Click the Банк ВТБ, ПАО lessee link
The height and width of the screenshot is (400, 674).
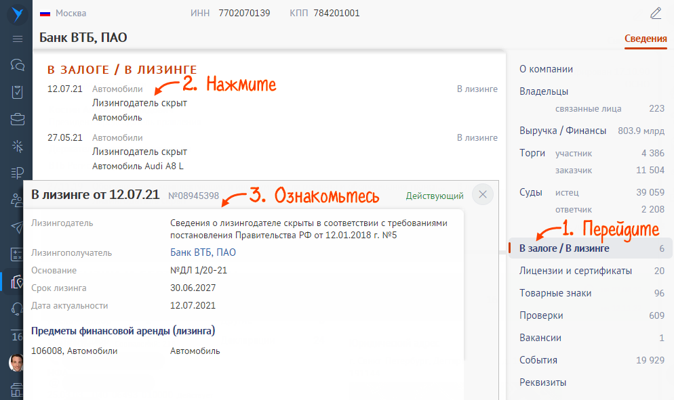pos(203,252)
